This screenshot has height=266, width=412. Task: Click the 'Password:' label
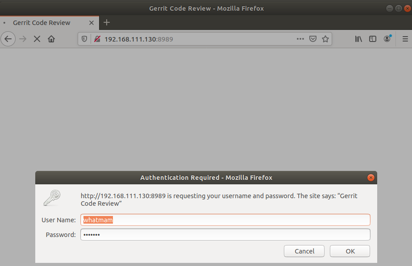click(x=61, y=235)
